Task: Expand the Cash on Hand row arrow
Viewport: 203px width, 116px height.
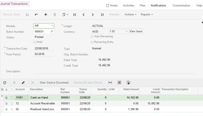Action: pyautogui.click(x=2, y=96)
